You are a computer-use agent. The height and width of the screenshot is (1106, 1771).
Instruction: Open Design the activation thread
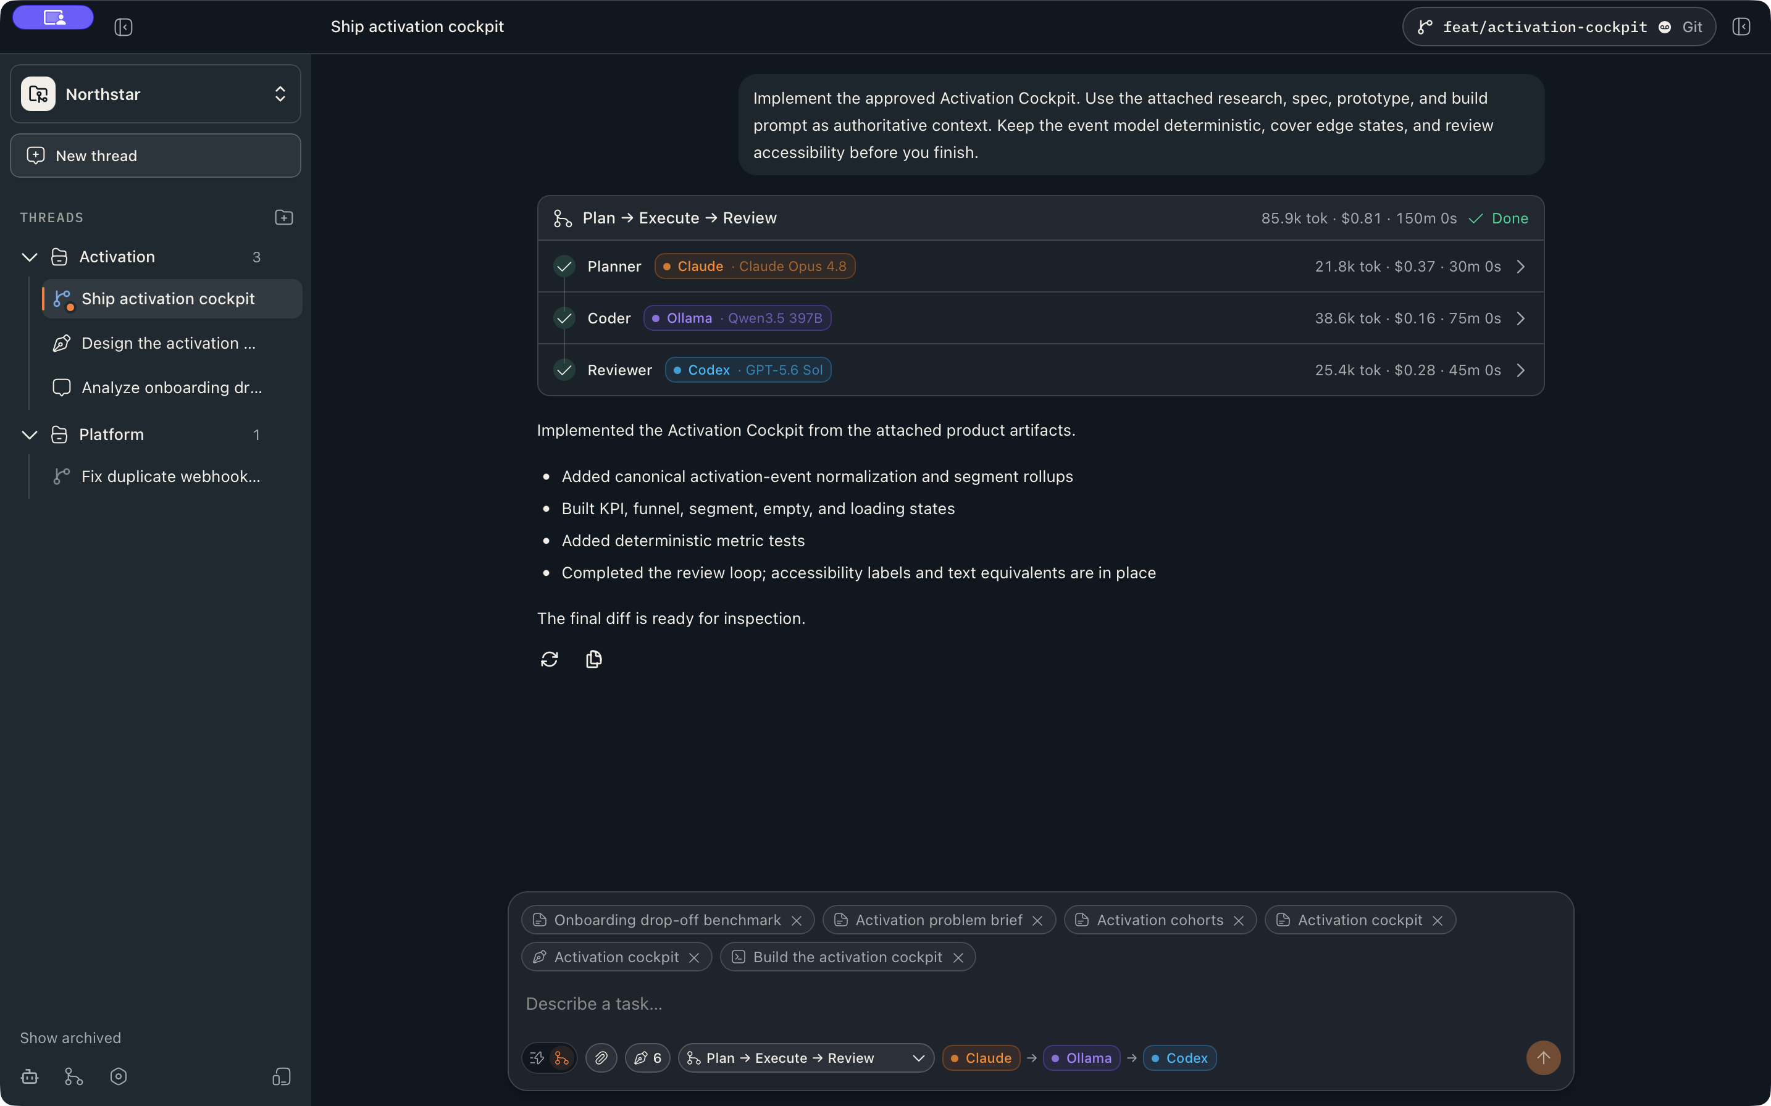point(172,343)
